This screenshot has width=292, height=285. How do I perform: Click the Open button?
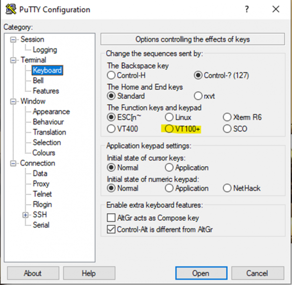pyautogui.click(x=201, y=273)
